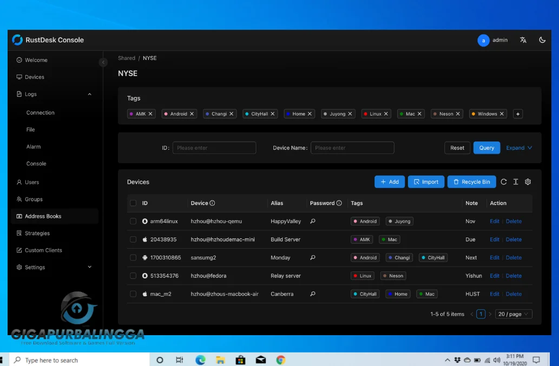Check the 20438935 row checkbox
This screenshot has height=366, width=559.
coord(133,239)
